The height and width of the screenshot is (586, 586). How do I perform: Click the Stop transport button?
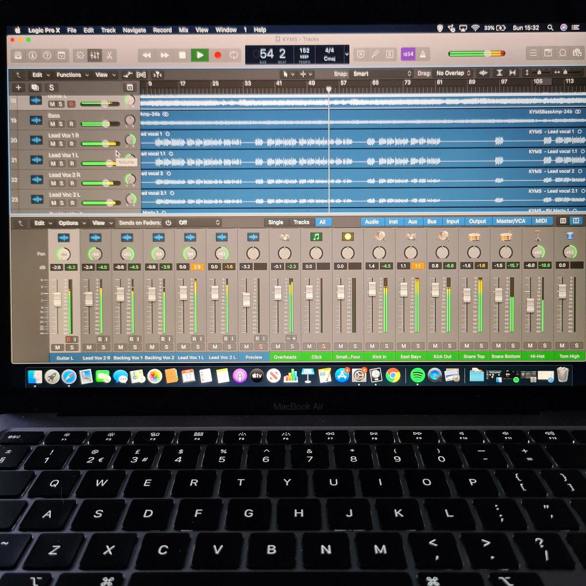(182, 55)
